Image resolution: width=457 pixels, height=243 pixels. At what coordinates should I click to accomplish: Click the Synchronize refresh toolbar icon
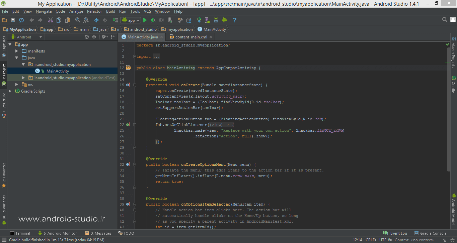[21, 20]
